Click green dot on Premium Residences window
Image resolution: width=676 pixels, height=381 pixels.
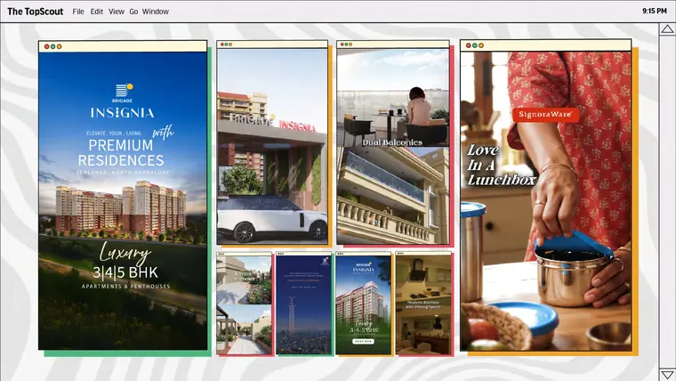(x=53, y=46)
